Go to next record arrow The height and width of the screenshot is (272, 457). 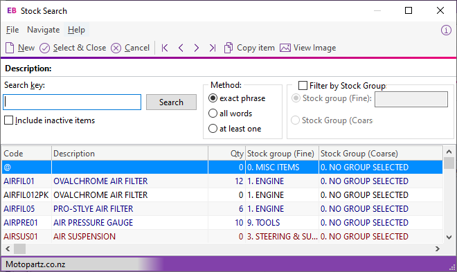[197, 48]
